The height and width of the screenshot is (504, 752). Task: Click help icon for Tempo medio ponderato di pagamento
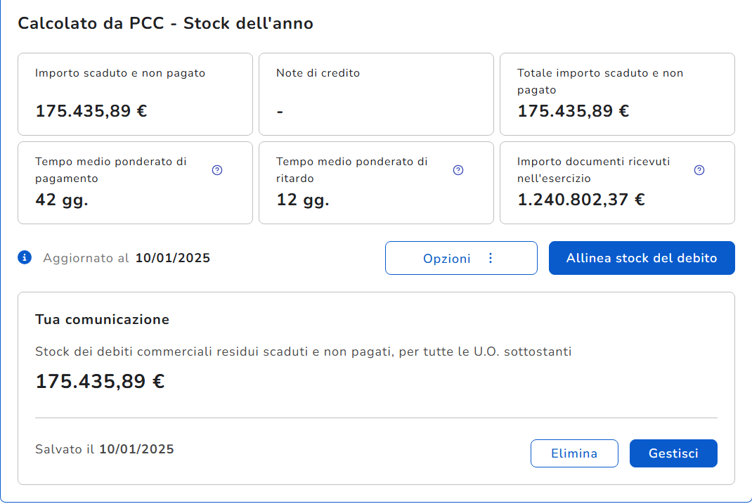coord(217,170)
